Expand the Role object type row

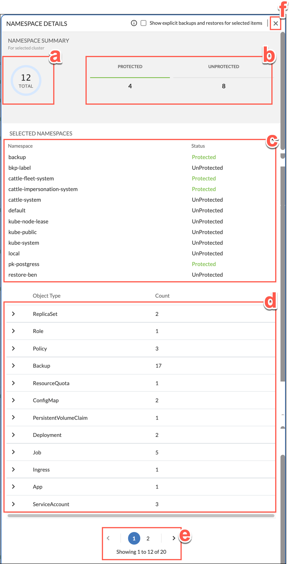14,331
